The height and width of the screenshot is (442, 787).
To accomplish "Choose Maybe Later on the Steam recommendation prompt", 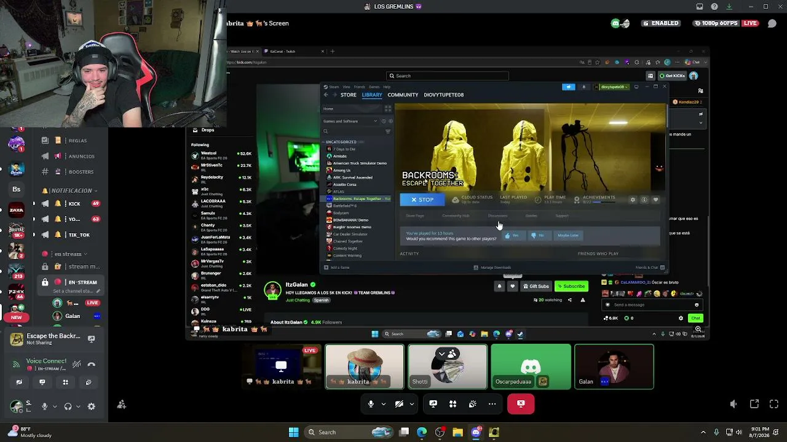I will tap(568, 235).
